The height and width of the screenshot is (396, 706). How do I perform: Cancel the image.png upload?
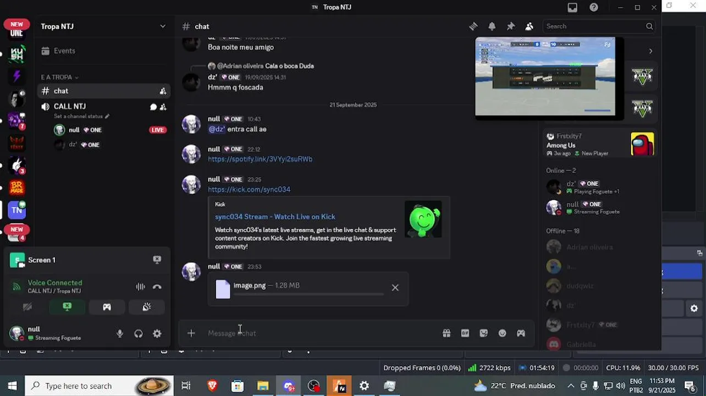point(395,288)
